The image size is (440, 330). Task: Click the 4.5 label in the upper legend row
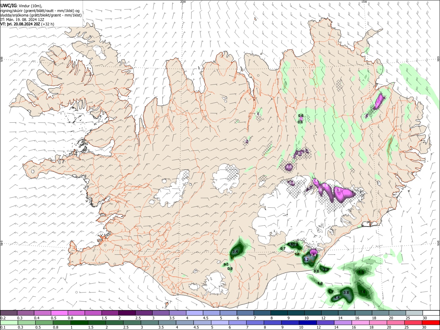[x=206, y=318]
